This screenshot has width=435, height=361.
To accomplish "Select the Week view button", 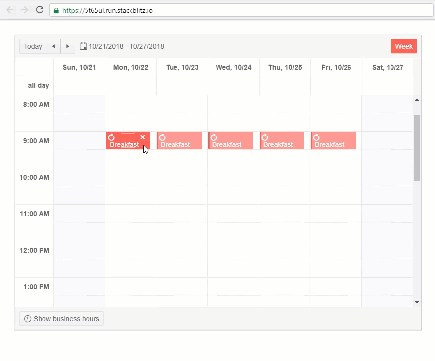I will point(404,46).
